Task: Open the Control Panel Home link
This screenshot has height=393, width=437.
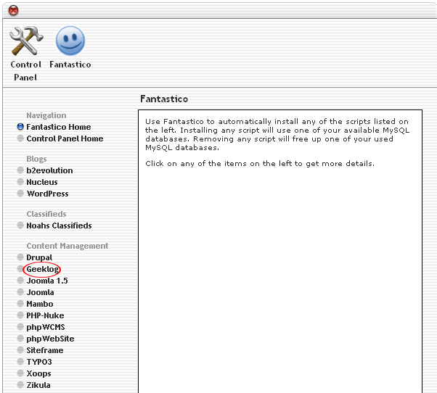Action: 65,138
